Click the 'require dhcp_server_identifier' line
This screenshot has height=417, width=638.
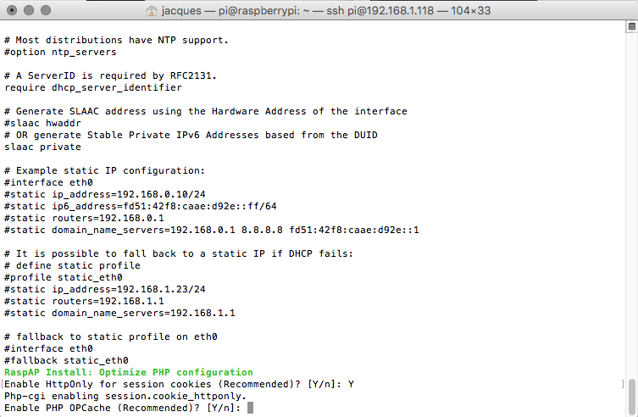93,87
